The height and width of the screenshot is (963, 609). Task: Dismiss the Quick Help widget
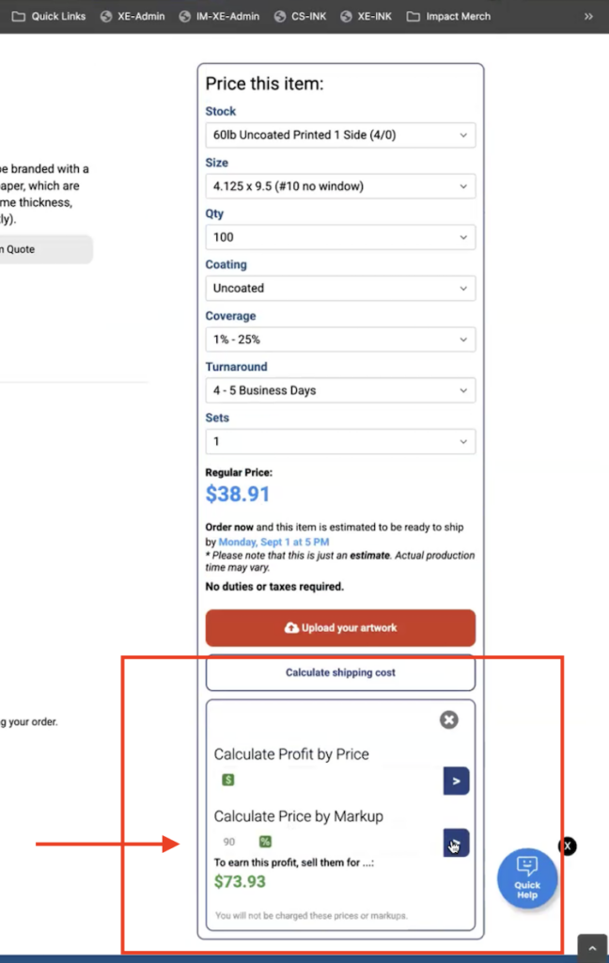[x=568, y=846]
